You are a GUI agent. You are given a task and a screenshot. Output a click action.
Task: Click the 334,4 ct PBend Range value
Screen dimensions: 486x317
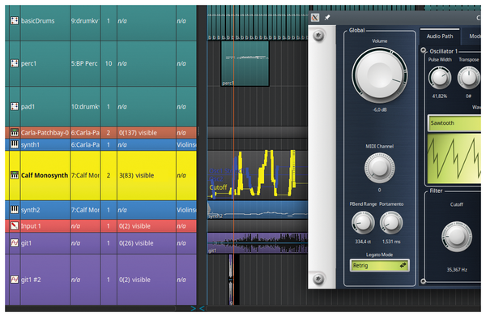pyautogui.click(x=363, y=242)
